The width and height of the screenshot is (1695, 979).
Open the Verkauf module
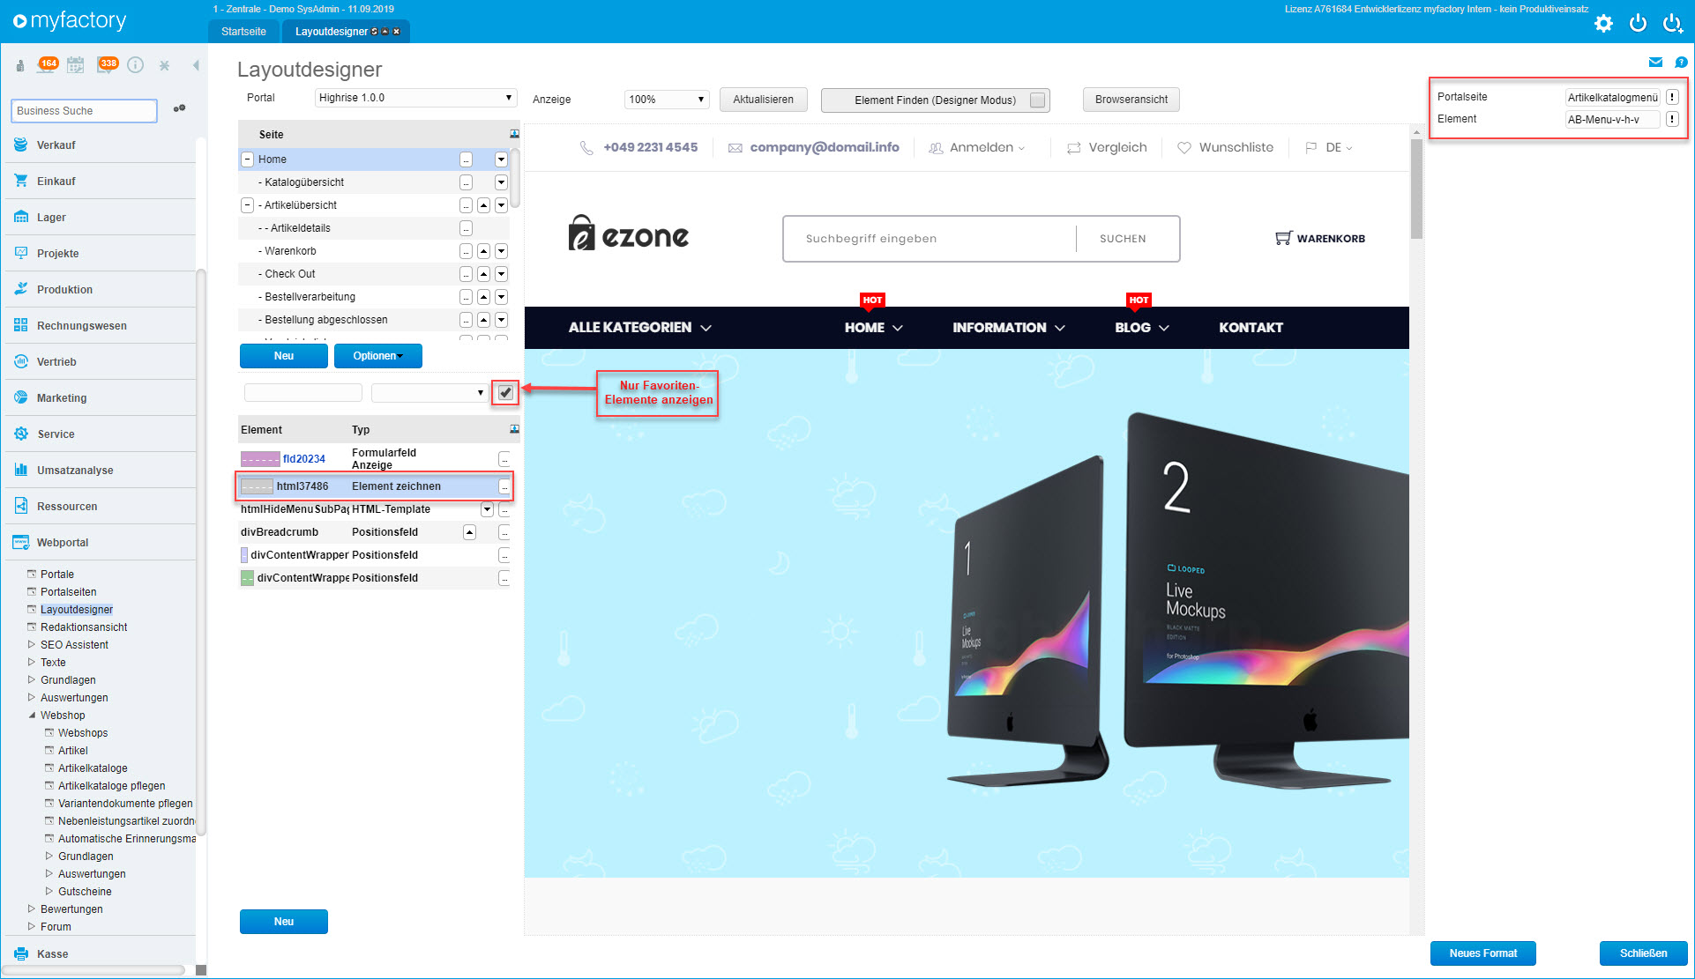[x=101, y=145]
